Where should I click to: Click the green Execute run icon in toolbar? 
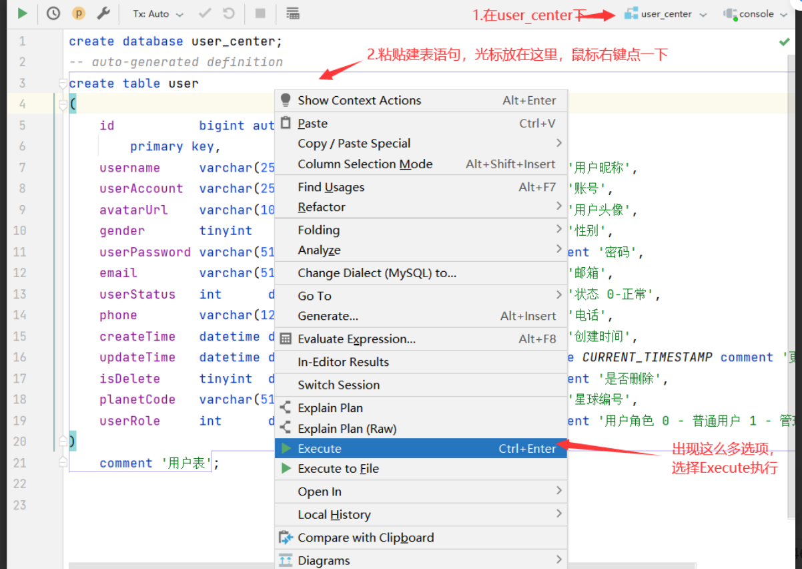22,13
